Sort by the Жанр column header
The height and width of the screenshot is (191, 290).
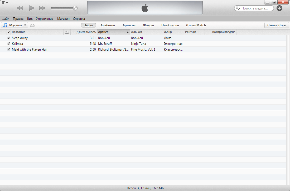(173, 32)
